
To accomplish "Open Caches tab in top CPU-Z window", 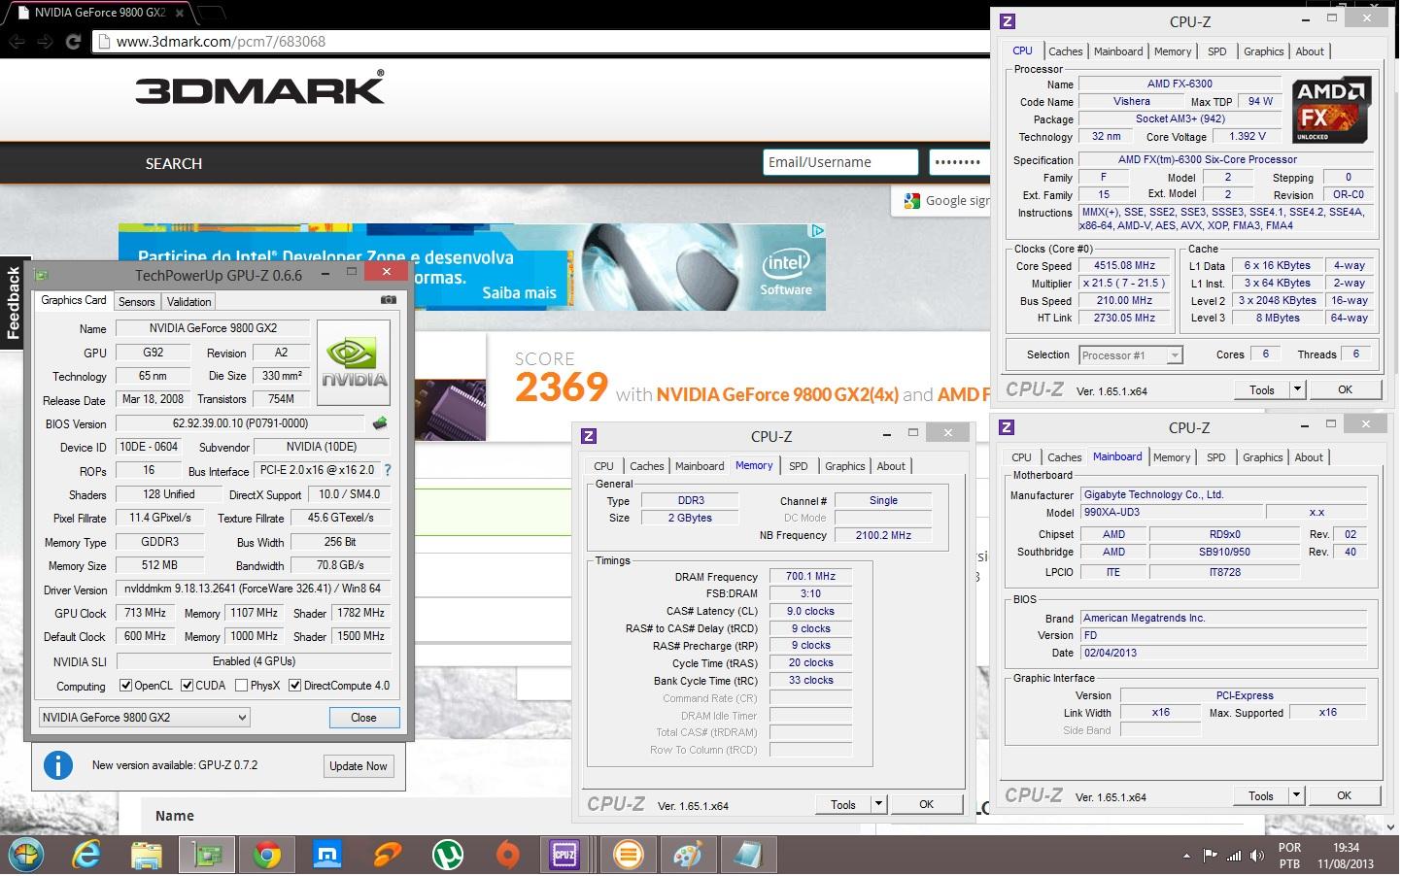I will 1065,51.
